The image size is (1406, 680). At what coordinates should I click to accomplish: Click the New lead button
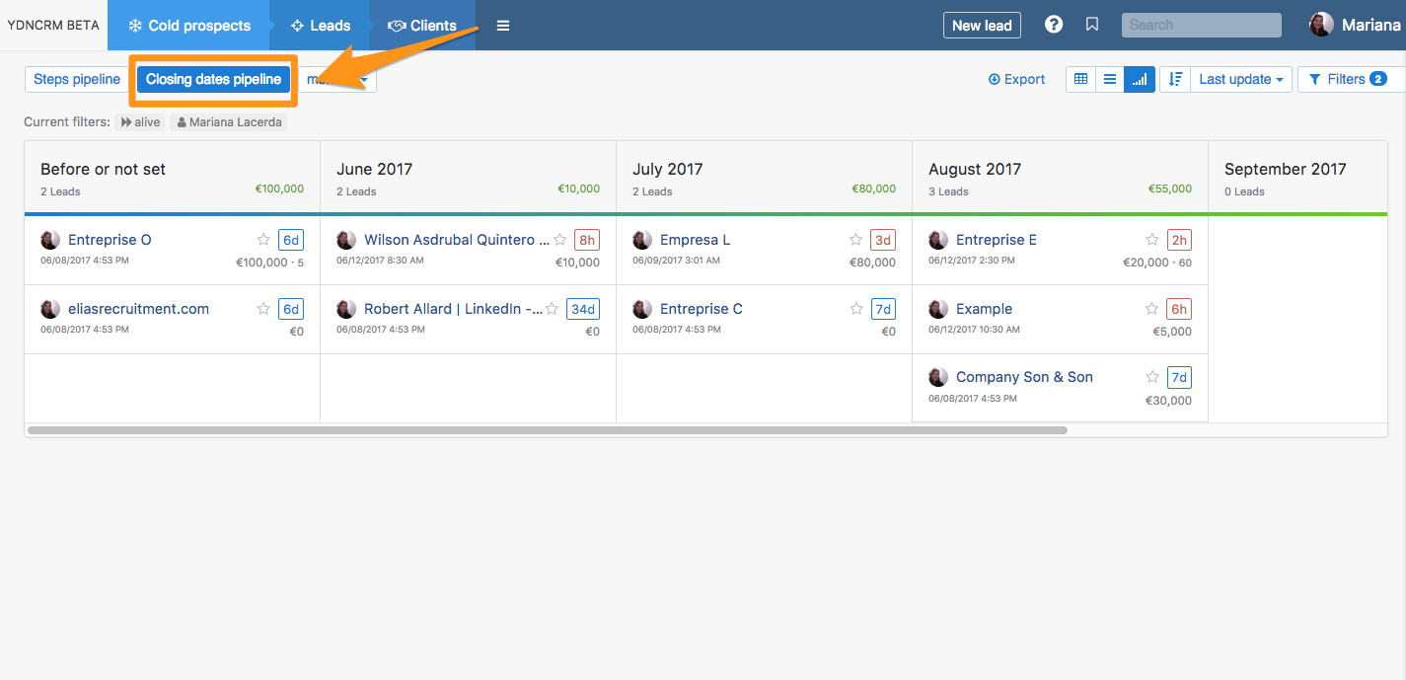(x=982, y=26)
